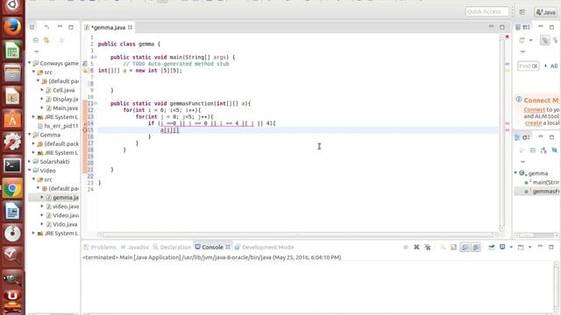This screenshot has width=561, height=315.
Task: Expand Cell.java in Package Explorer
Action: (42, 90)
